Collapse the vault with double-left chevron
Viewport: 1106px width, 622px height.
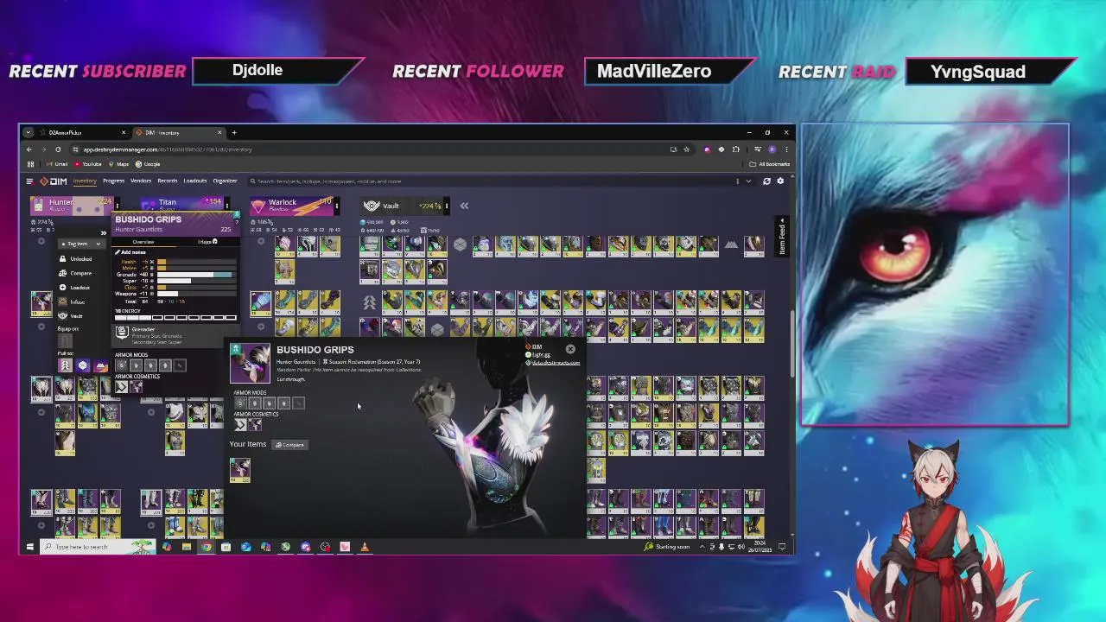click(x=464, y=206)
